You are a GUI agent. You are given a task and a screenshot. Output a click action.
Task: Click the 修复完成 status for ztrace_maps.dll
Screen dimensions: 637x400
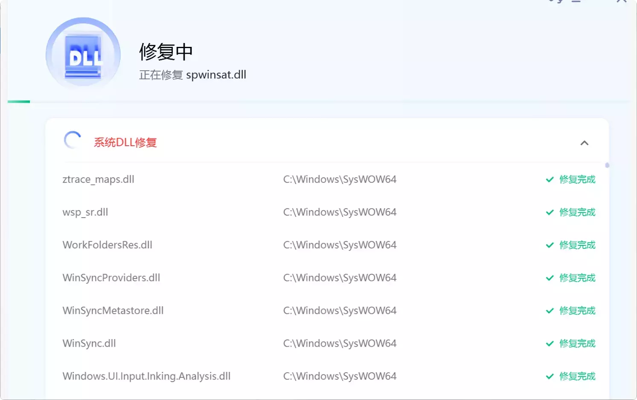click(x=577, y=179)
